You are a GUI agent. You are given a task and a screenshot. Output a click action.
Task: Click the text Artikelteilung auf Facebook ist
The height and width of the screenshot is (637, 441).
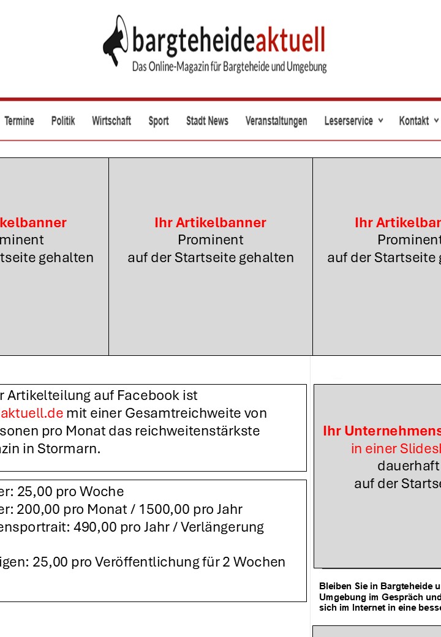pyautogui.click(x=102, y=395)
